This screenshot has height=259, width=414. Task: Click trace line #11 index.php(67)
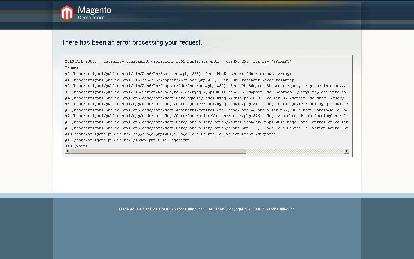tap(129, 140)
